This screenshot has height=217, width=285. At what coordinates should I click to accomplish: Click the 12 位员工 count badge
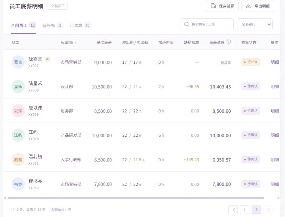[57, 6]
